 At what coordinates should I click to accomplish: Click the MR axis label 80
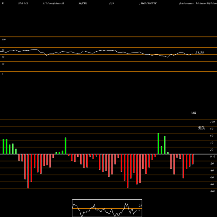point(212,129)
